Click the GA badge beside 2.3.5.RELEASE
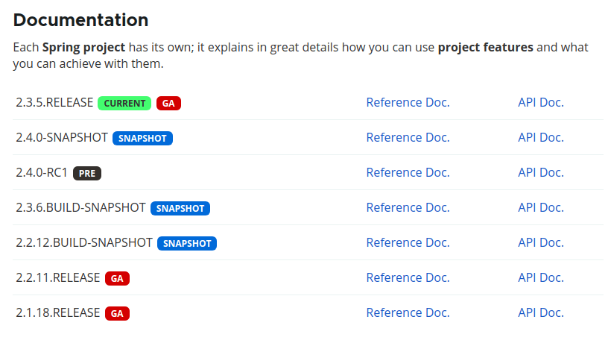611x340 pixels. pyautogui.click(x=168, y=104)
